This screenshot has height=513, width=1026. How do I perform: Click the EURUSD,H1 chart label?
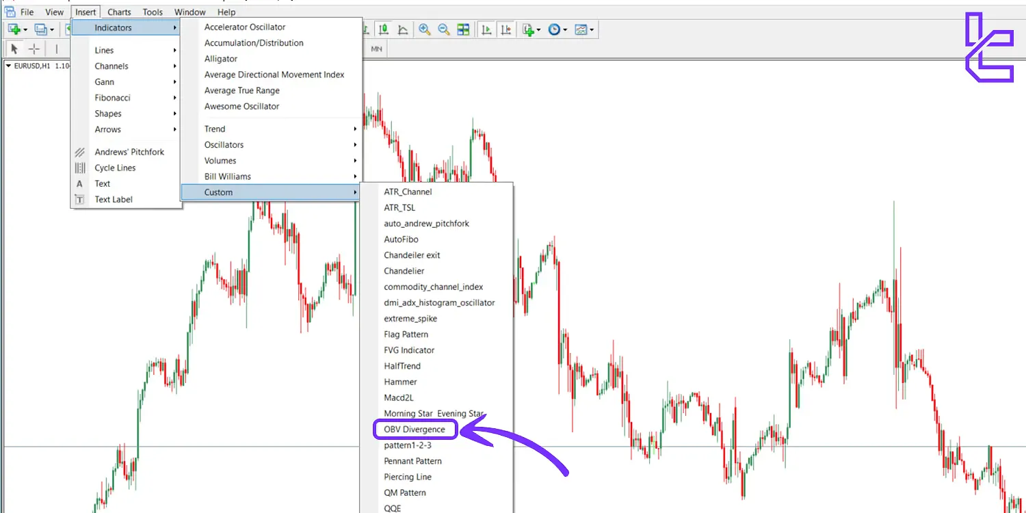(34, 66)
